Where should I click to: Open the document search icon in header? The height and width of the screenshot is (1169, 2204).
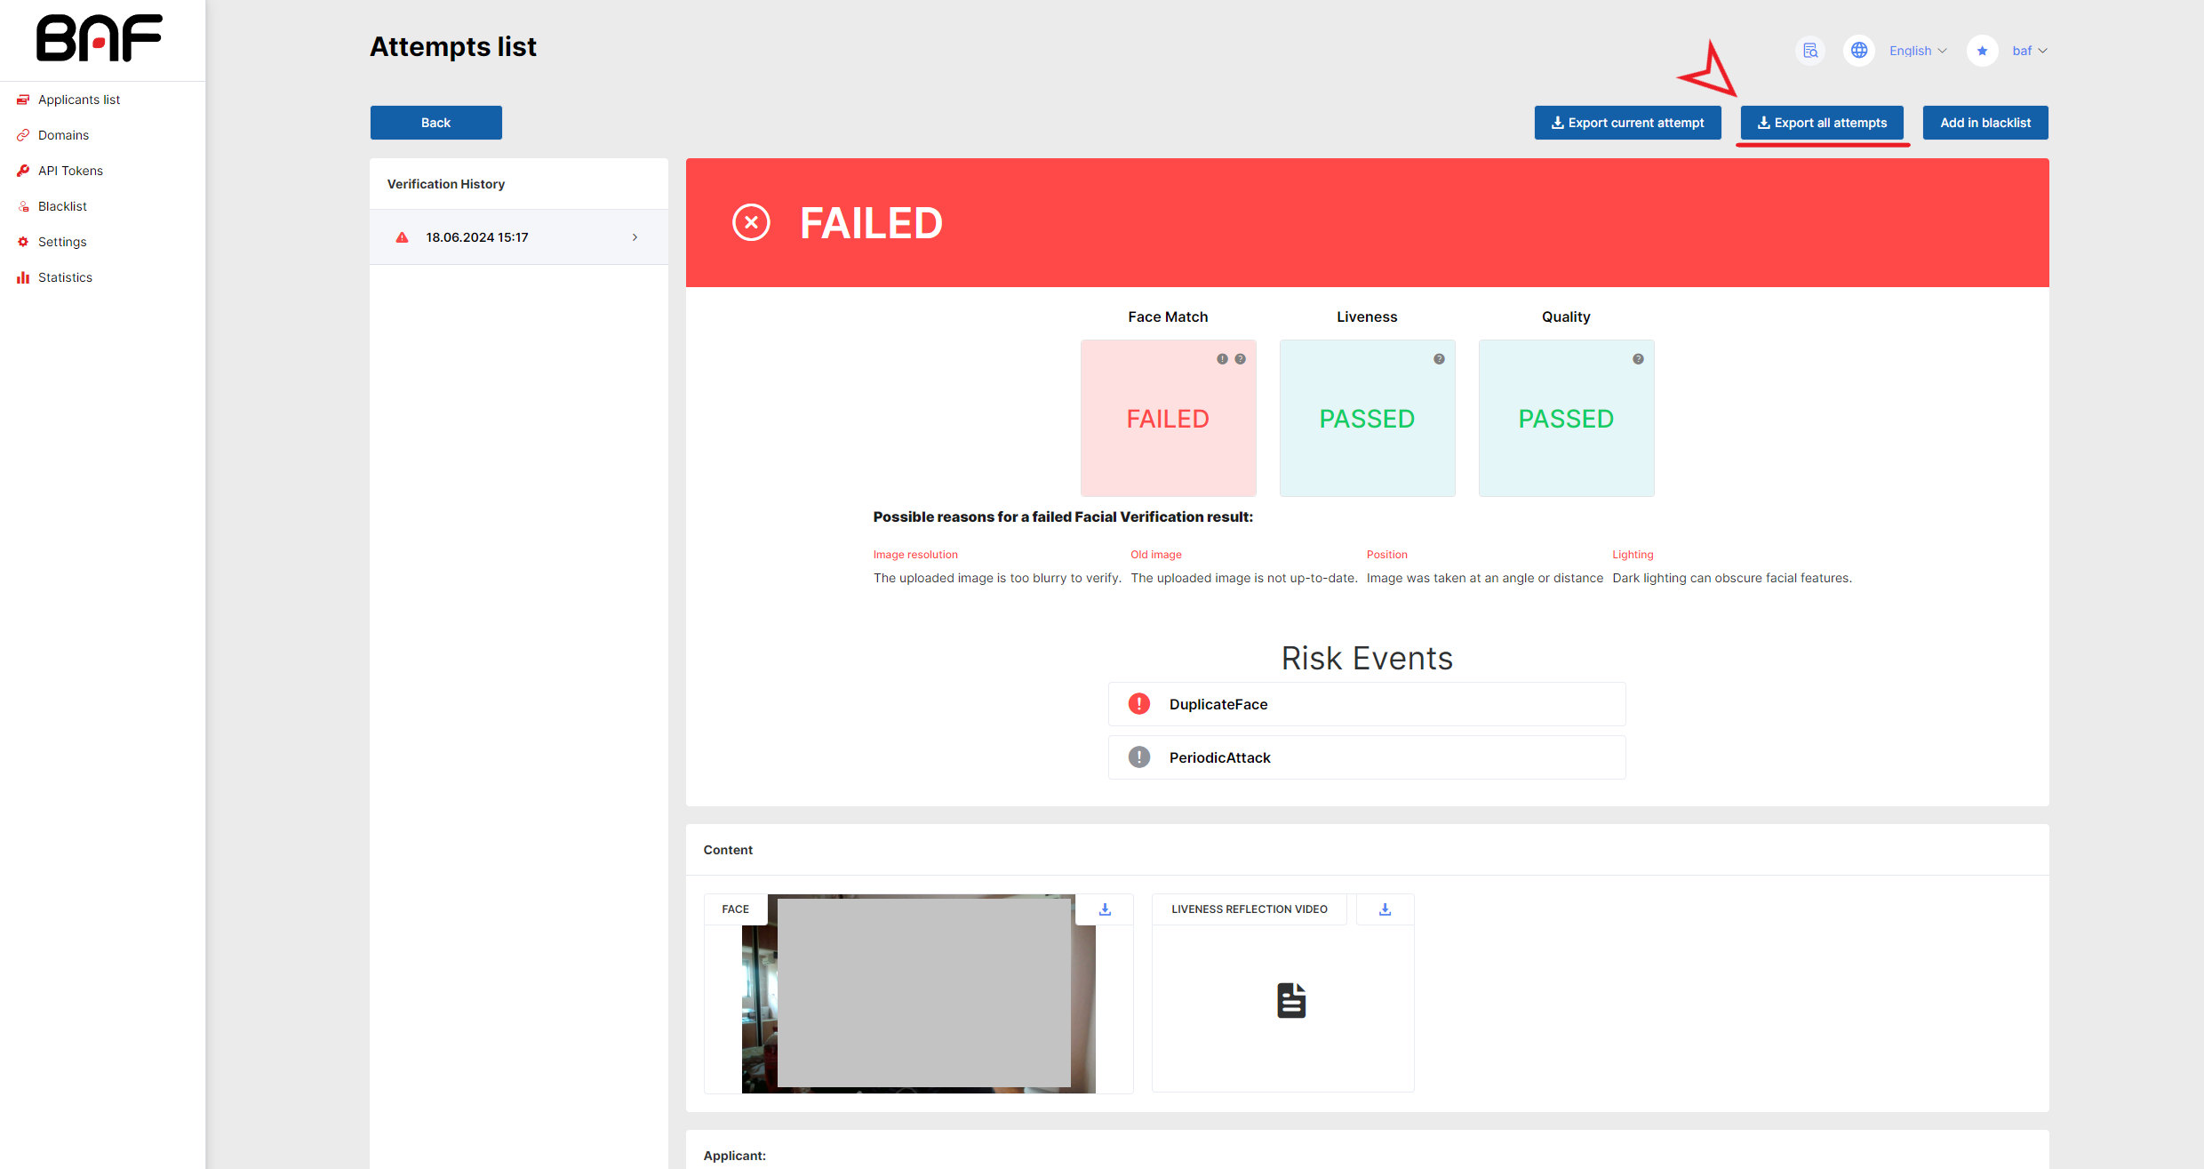coord(1810,51)
